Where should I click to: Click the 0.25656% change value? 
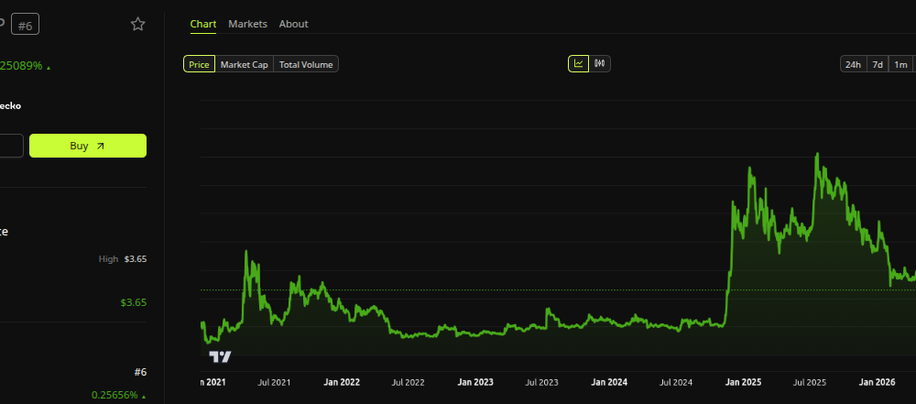click(x=114, y=395)
